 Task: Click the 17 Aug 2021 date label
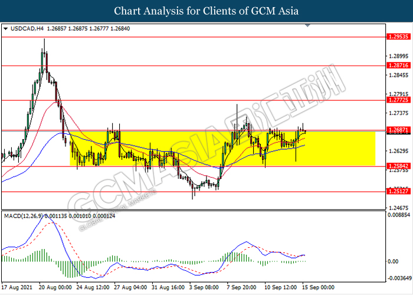pos(17,287)
